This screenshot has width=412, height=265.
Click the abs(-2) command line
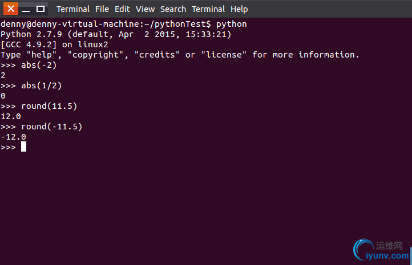coord(29,65)
